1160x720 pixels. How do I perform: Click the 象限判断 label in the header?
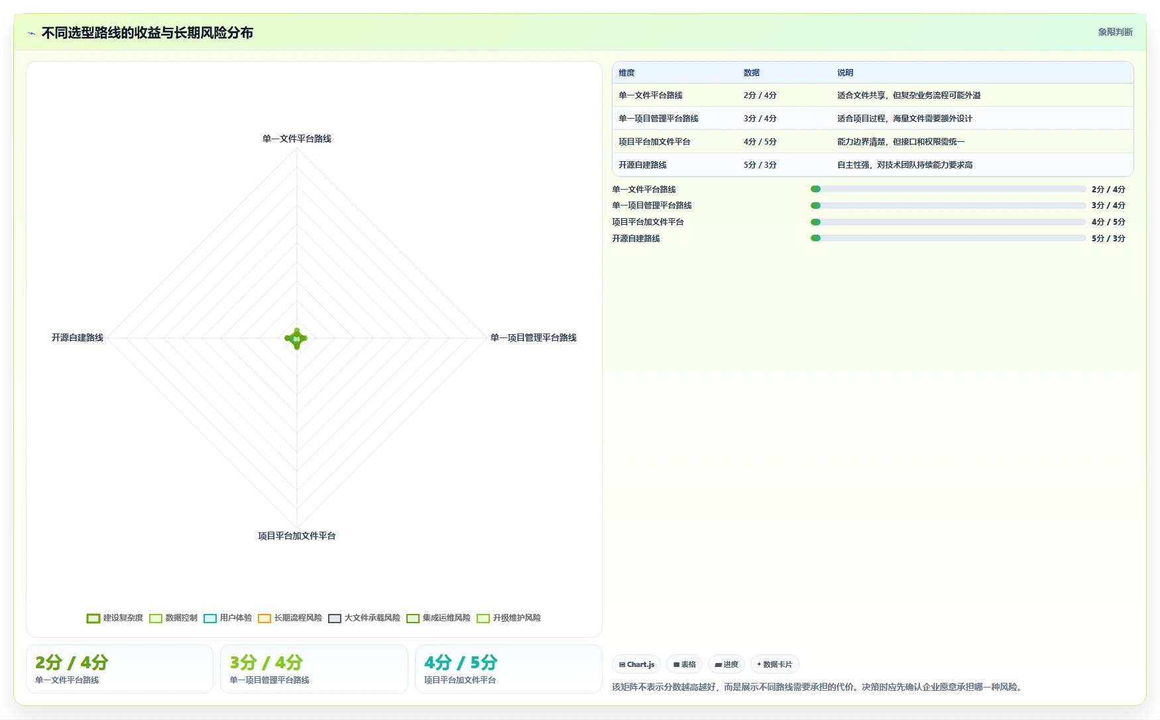1115,32
